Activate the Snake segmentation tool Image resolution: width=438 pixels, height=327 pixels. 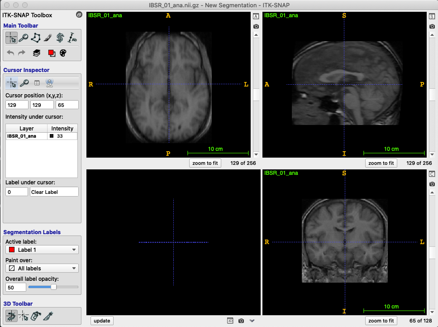coord(60,38)
